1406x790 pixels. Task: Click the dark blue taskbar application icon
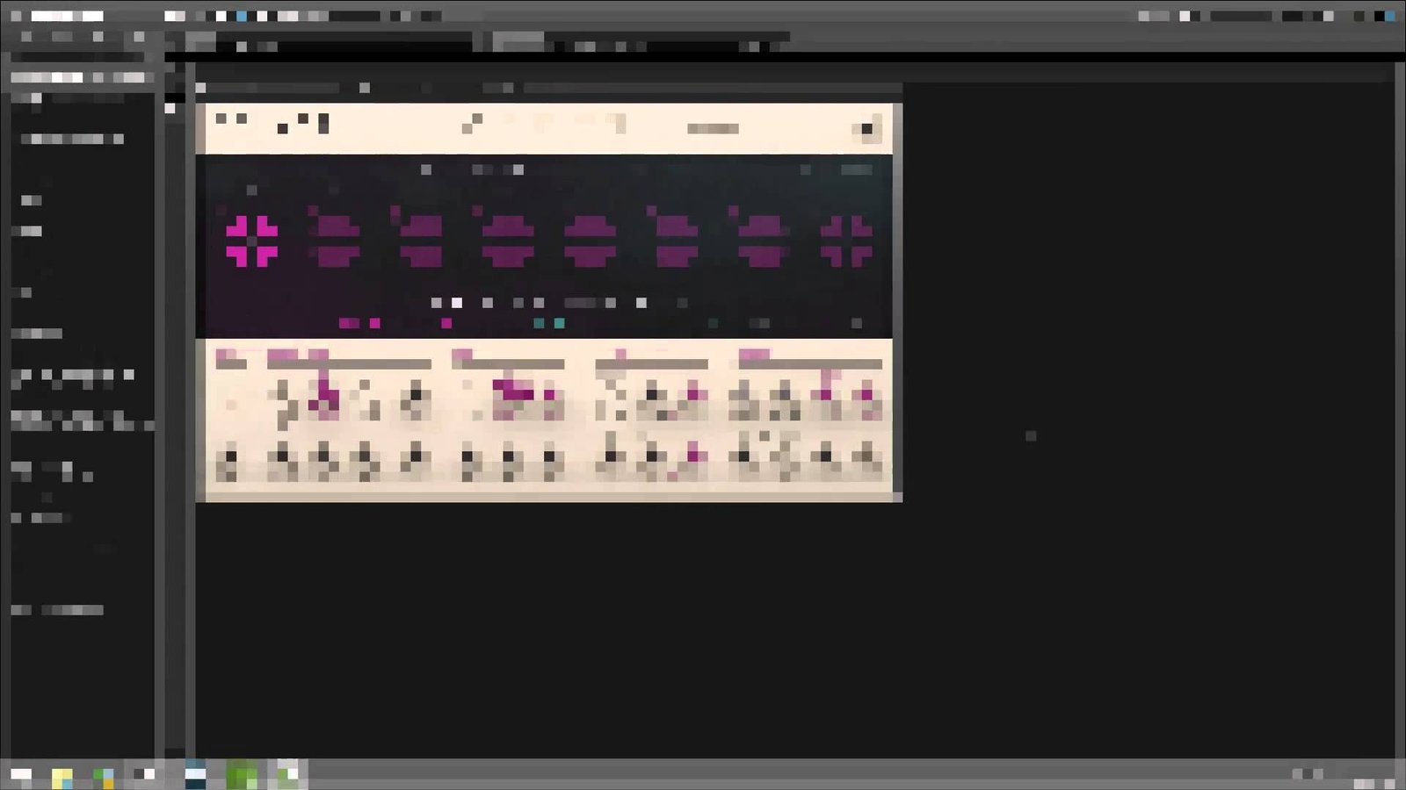tap(195, 775)
